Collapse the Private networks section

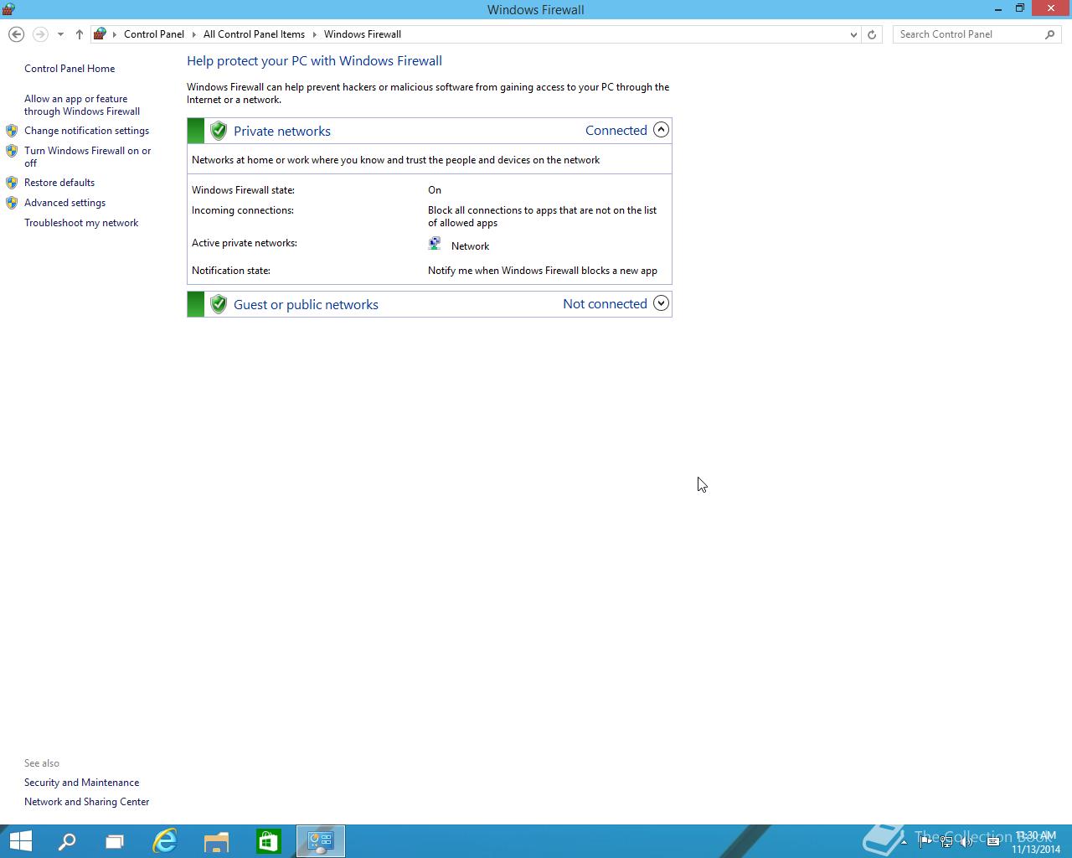tap(661, 130)
